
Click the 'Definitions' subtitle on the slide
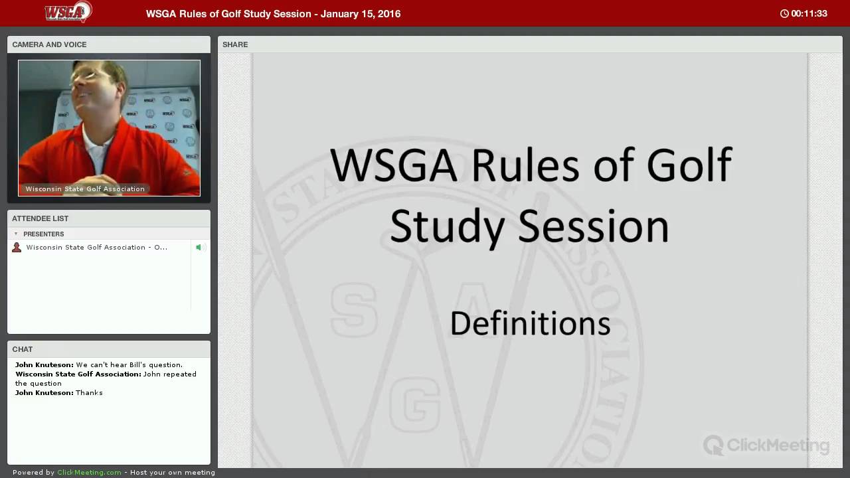[x=530, y=323]
